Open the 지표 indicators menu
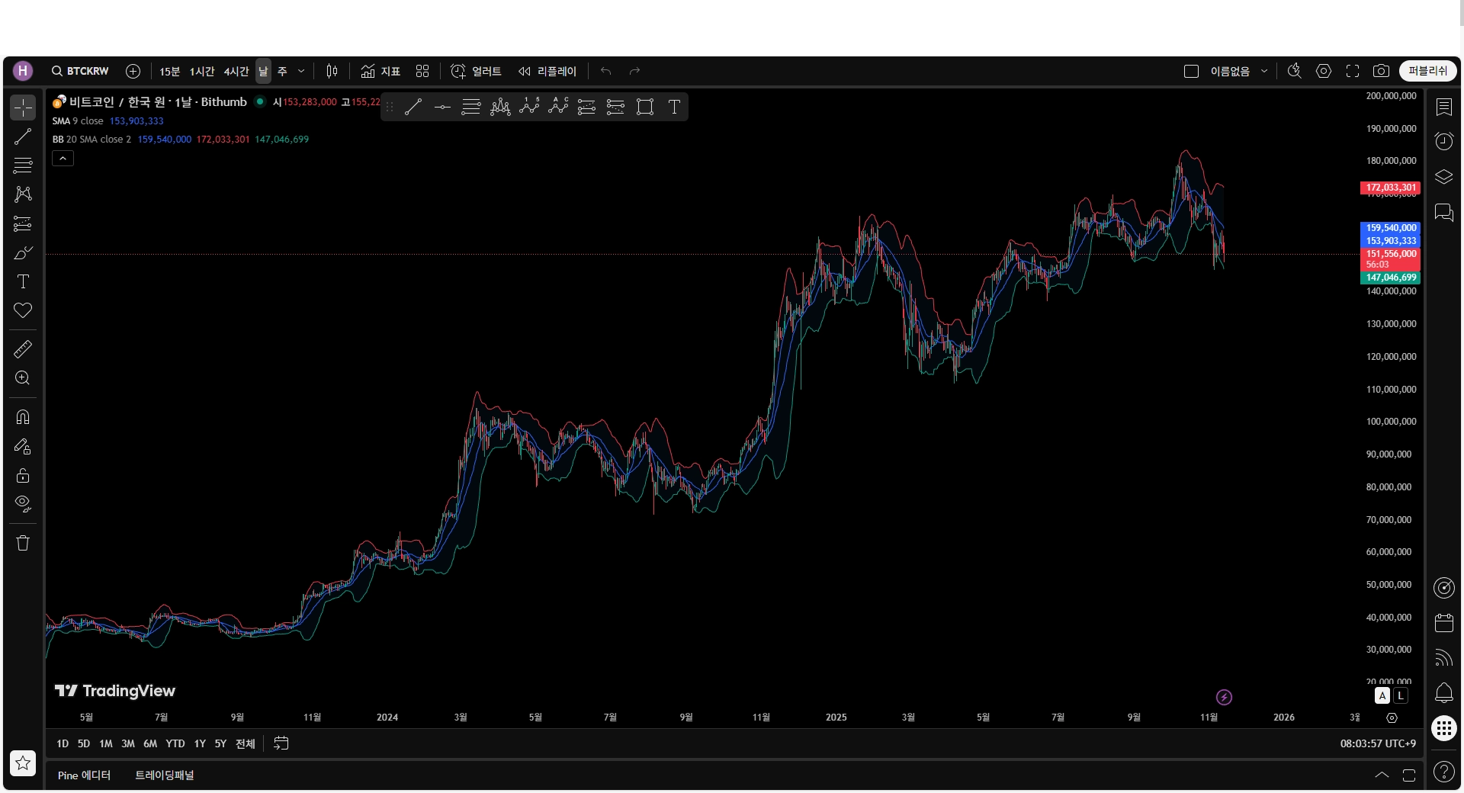 click(380, 71)
